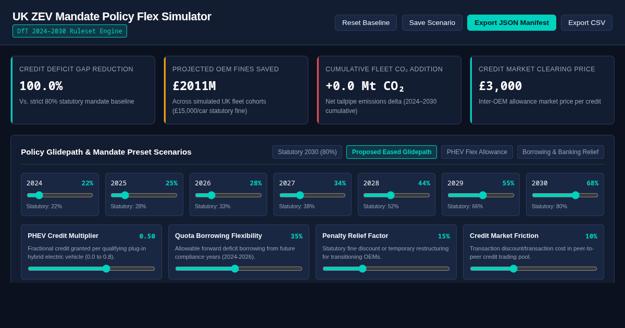Click the £2011M fines saved value

(194, 86)
